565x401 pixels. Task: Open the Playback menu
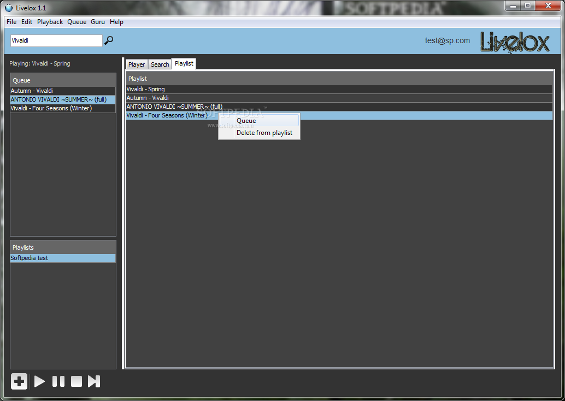50,22
